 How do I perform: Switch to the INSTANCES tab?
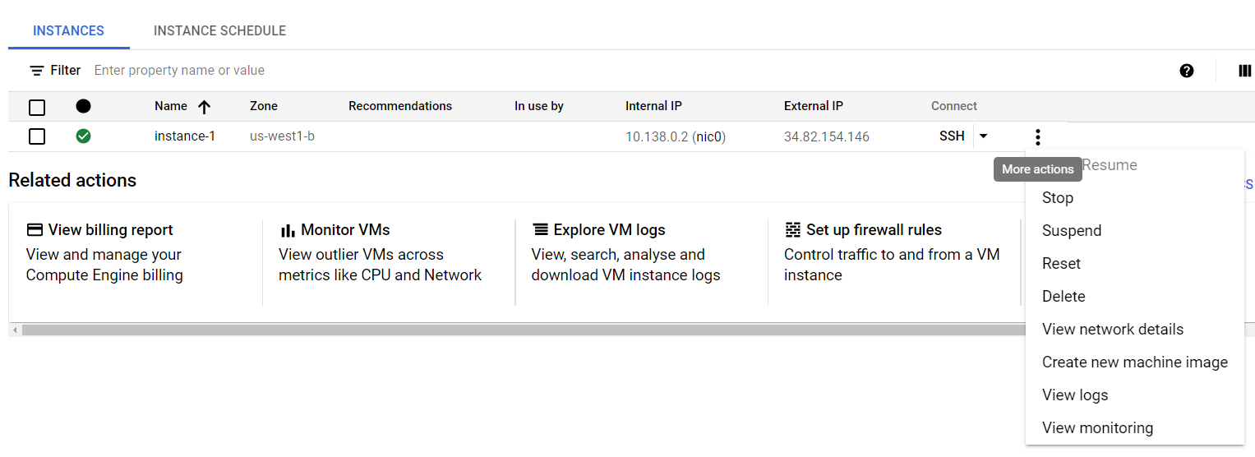pos(68,31)
